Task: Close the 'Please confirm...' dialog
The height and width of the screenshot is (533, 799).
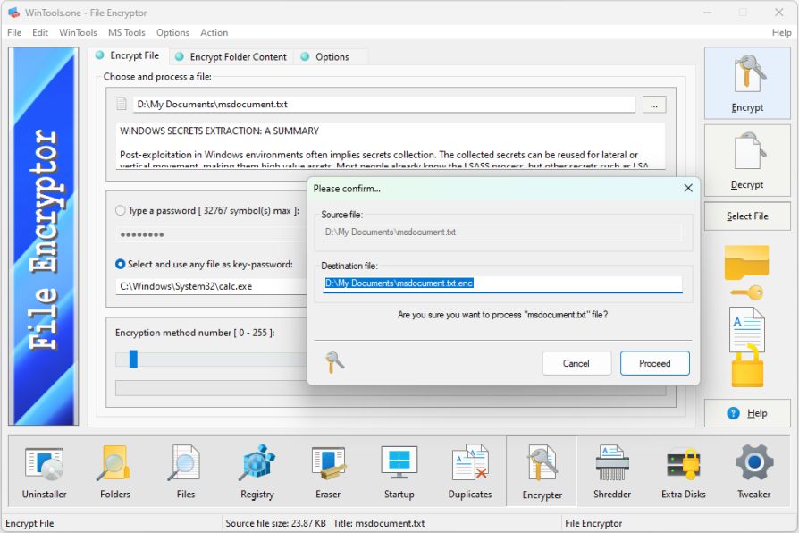Action: [688, 188]
